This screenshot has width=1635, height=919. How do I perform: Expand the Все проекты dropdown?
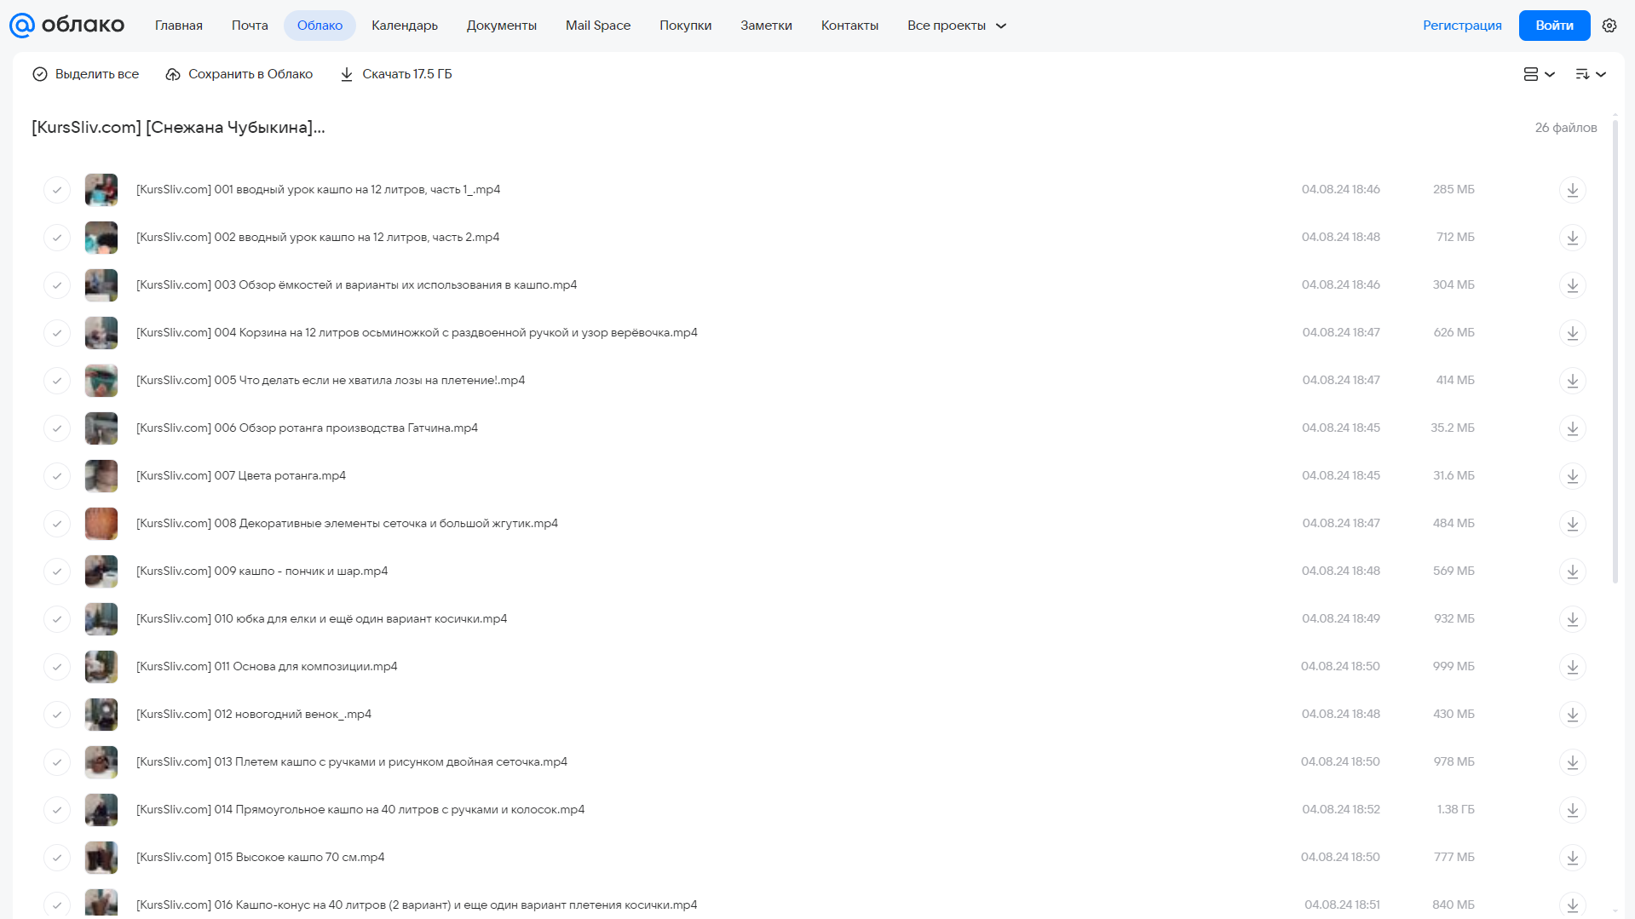click(957, 26)
